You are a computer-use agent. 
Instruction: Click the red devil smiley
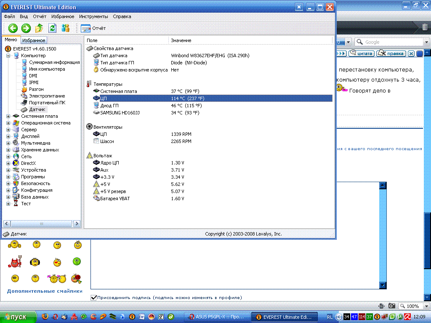(x=15, y=262)
